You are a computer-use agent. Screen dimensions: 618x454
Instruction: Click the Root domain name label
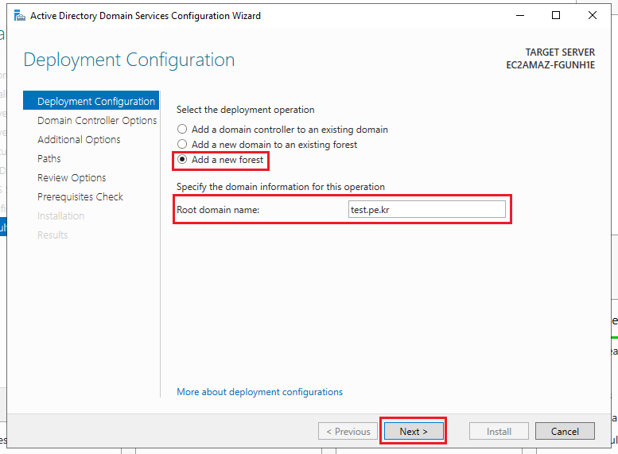point(218,210)
